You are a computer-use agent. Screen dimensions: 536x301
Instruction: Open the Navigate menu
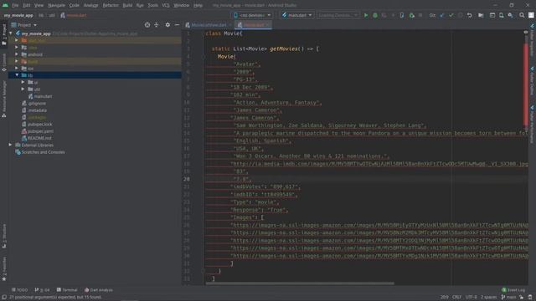56,5
